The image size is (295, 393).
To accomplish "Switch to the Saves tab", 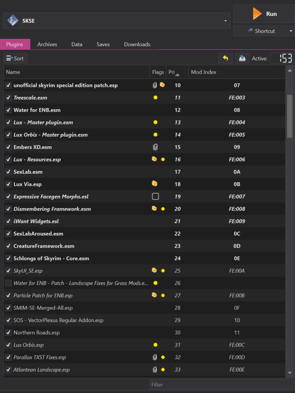I will pos(103,44).
